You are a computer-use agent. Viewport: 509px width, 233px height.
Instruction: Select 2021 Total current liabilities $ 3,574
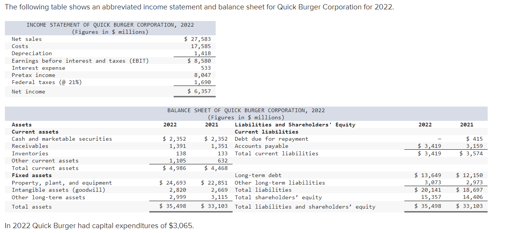point(471,153)
